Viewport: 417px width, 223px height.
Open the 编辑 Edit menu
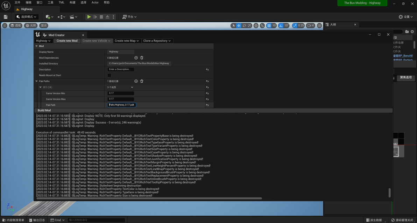[x=28, y=2]
